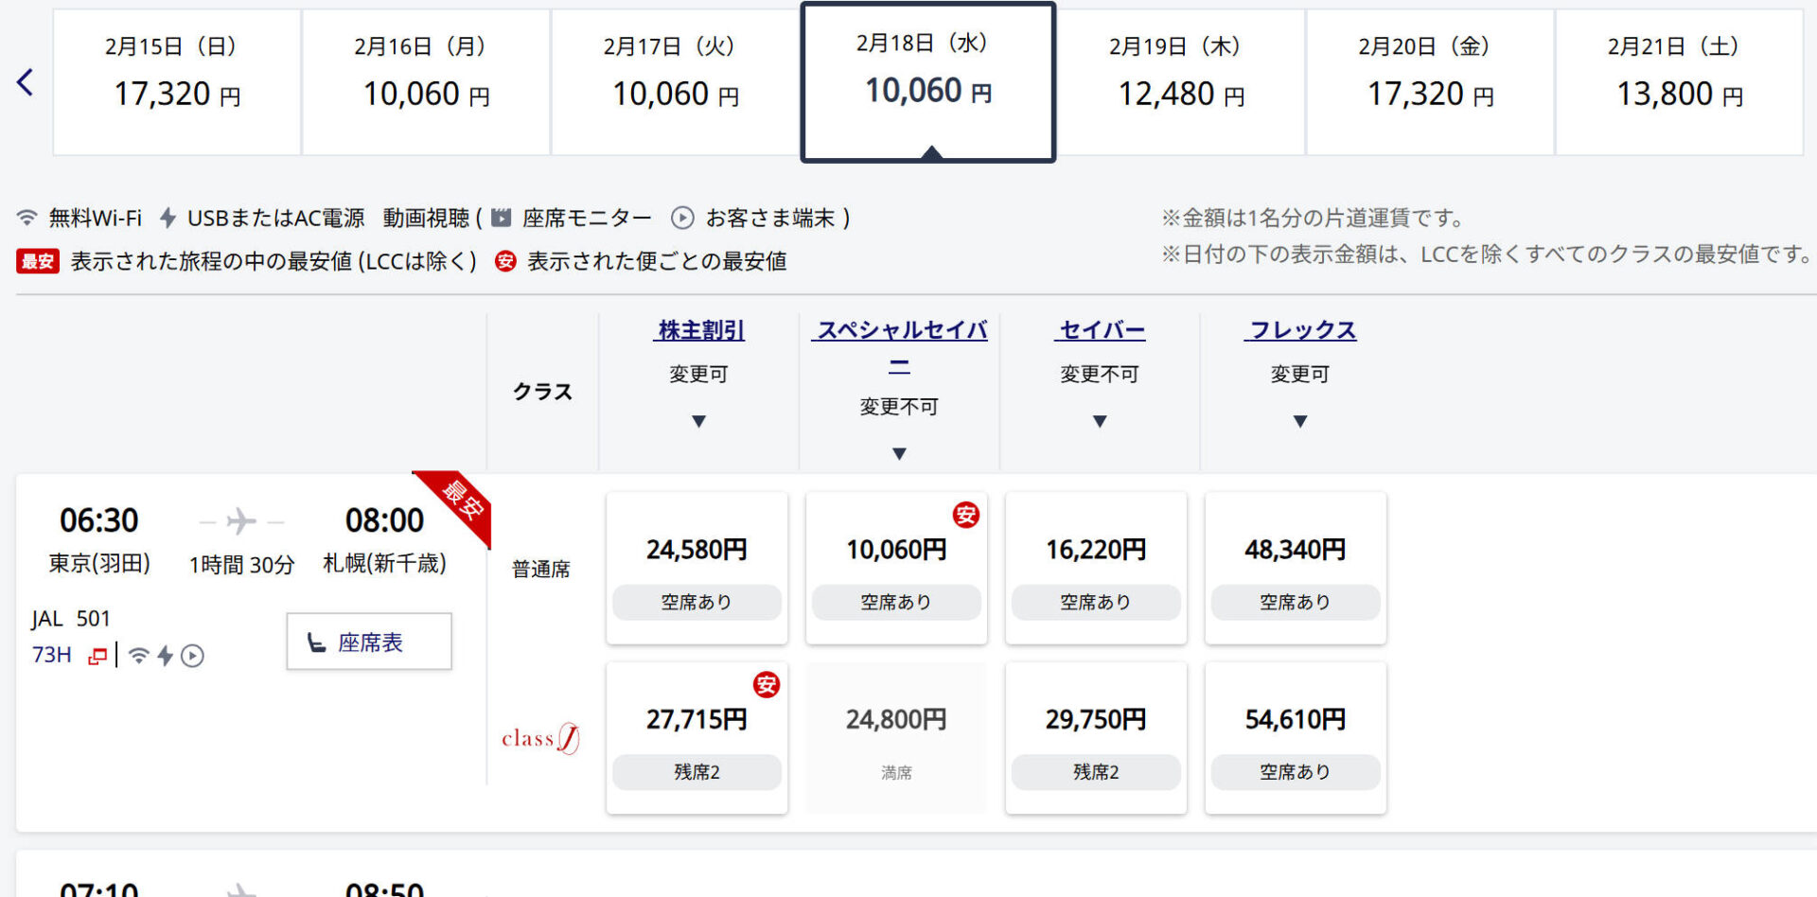This screenshot has width=1817, height=897.
Task: Choose the 48,340円 フレックス economy fare
Action: click(x=1295, y=568)
